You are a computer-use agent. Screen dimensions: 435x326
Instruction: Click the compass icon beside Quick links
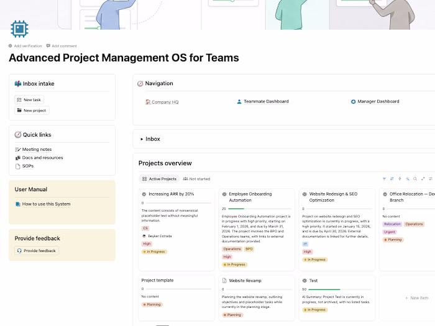(x=18, y=135)
